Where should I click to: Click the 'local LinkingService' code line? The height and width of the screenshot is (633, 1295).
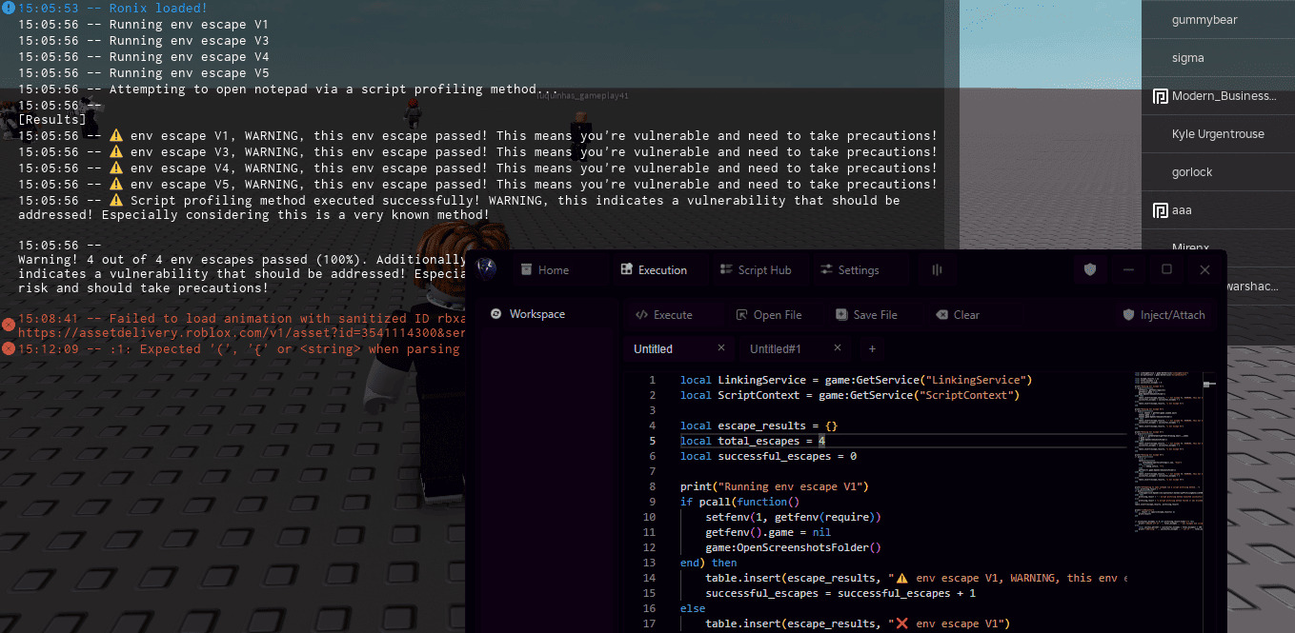coord(856,380)
